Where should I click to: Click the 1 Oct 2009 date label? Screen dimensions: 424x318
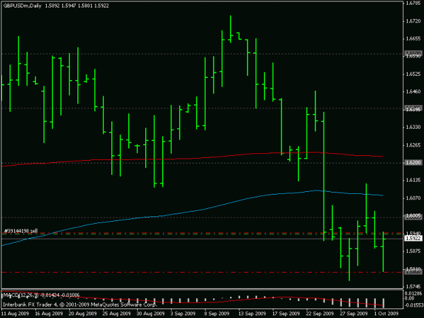click(386, 313)
